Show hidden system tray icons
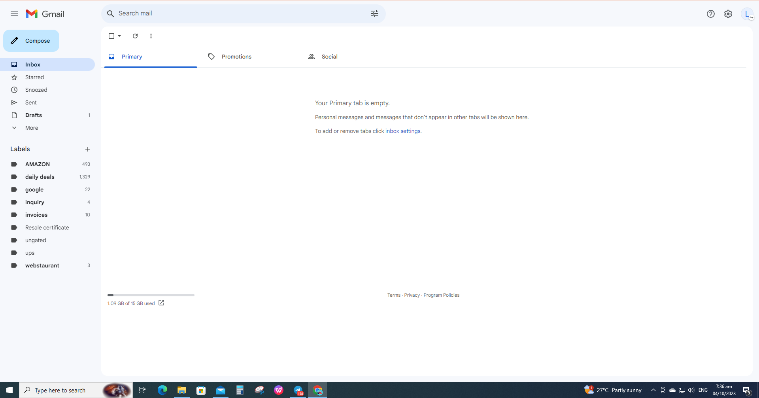This screenshot has width=759, height=398. tap(653, 390)
